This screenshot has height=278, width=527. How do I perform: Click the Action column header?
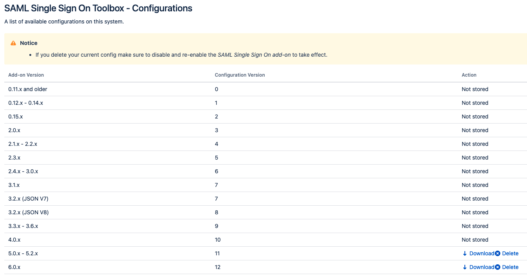tap(469, 75)
